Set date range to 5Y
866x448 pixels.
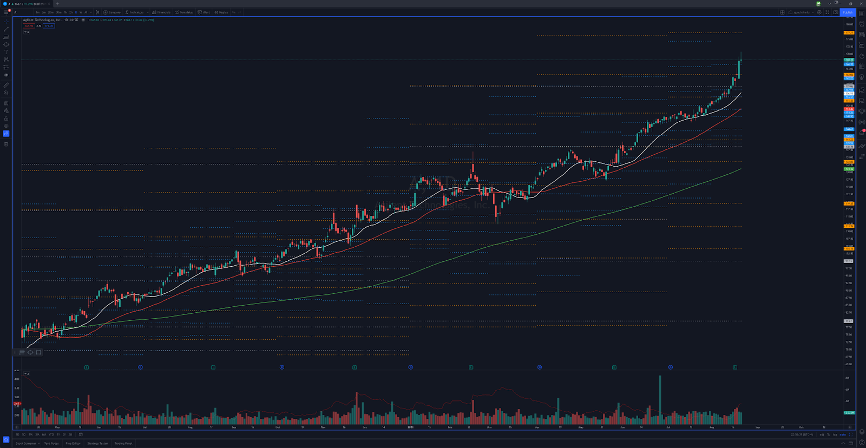[64, 434]
